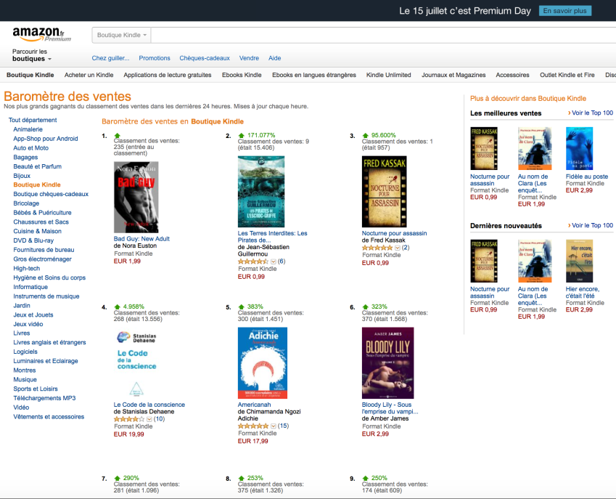Click Voir le Top 100 under Les meilleures ventes

(x=591, y=113)
